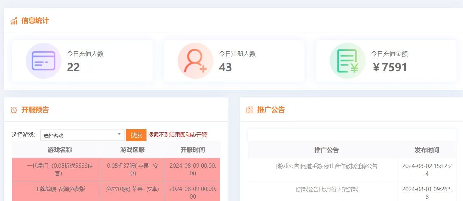The width and height of the screenshot is (463, 201).
Task: Select the 王牌战舰-资源免费版 game row
Action: [x=60, y=189]
